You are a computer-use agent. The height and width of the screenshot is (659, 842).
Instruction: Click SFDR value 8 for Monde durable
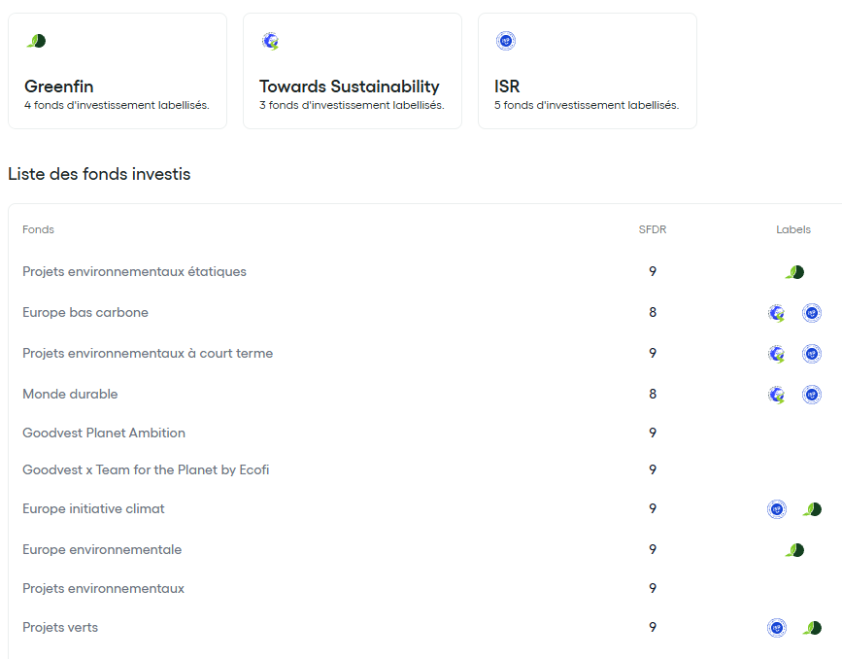click(653, 394)
